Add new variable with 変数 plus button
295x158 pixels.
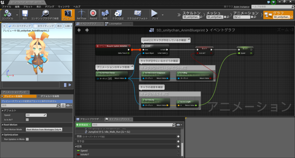tap(178, 146)
